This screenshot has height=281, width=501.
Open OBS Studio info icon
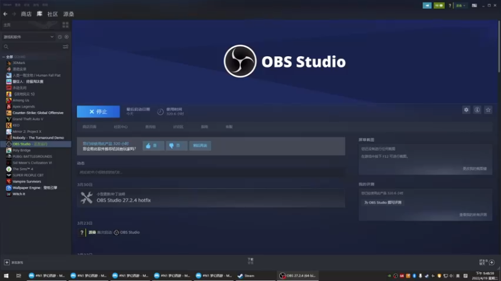pos(477,110)
